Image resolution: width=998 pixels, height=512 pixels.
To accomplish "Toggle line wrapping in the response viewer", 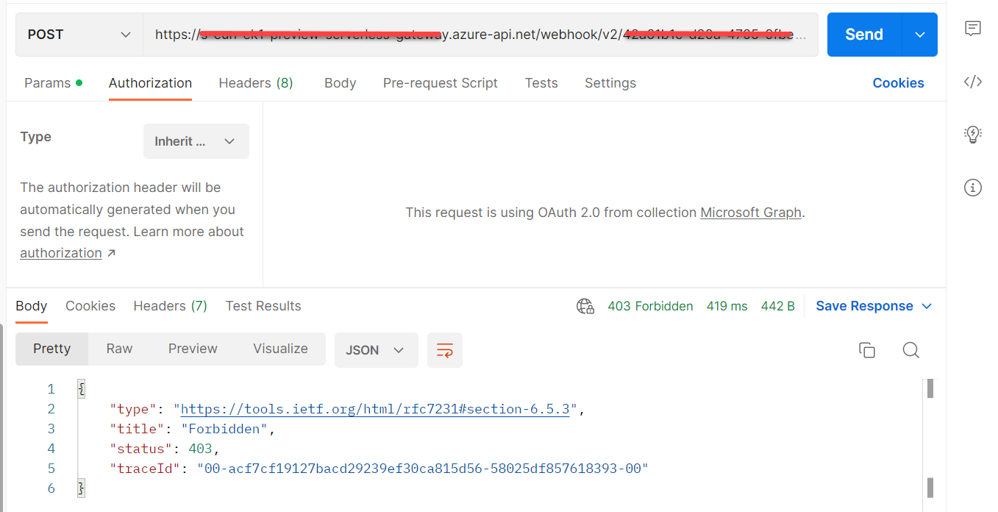I will (444, 350).
